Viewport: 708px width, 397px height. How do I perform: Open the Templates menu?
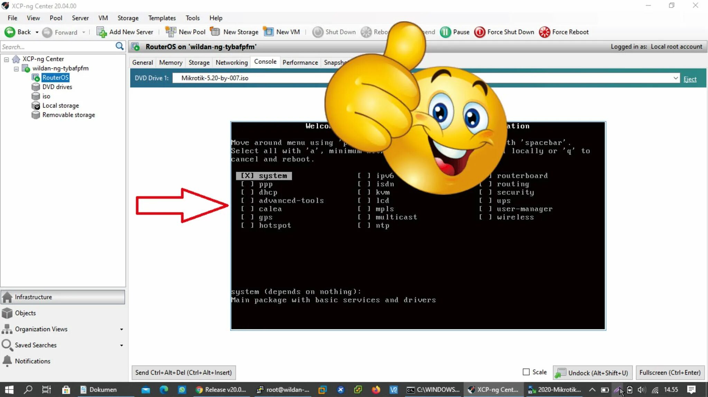tap(162, 18)
